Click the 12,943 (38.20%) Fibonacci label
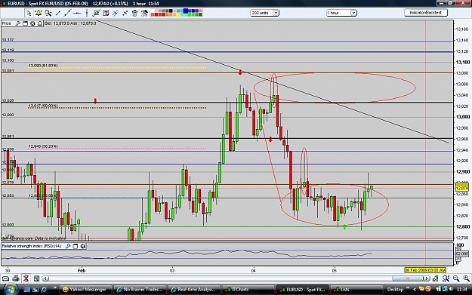This screenshot has height=295, width=472. (x=43, y=146)
